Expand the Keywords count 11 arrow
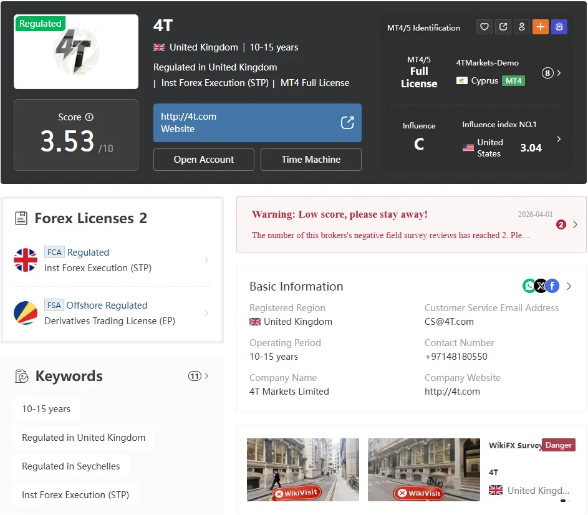 click(x=206, y=376)
